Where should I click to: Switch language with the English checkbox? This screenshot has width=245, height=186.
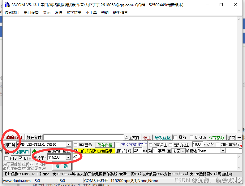coord(191,137)
